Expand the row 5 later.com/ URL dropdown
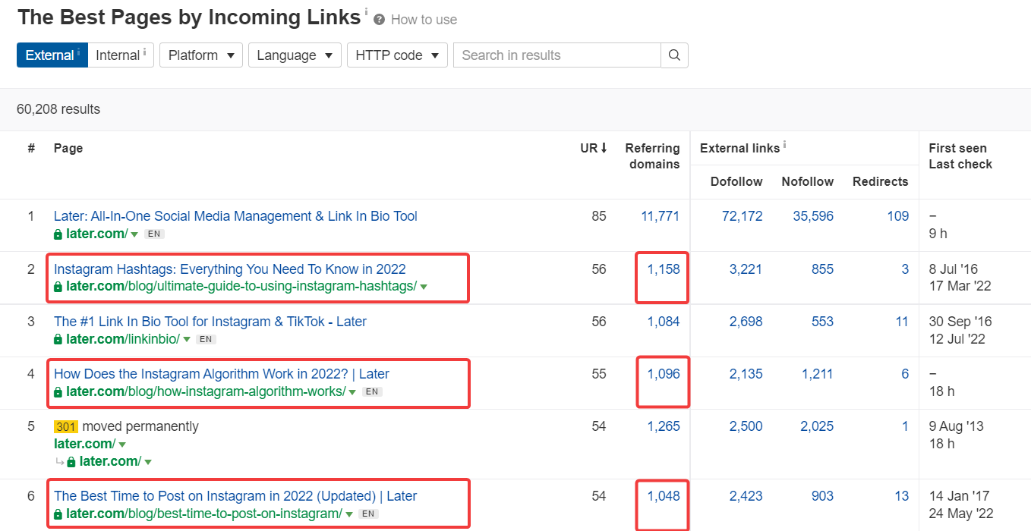1031x531 pixels. coord(122,445)
